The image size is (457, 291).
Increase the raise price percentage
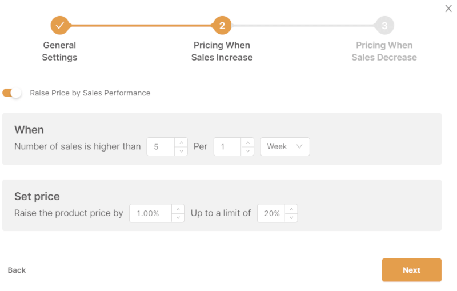click(178, 209)
